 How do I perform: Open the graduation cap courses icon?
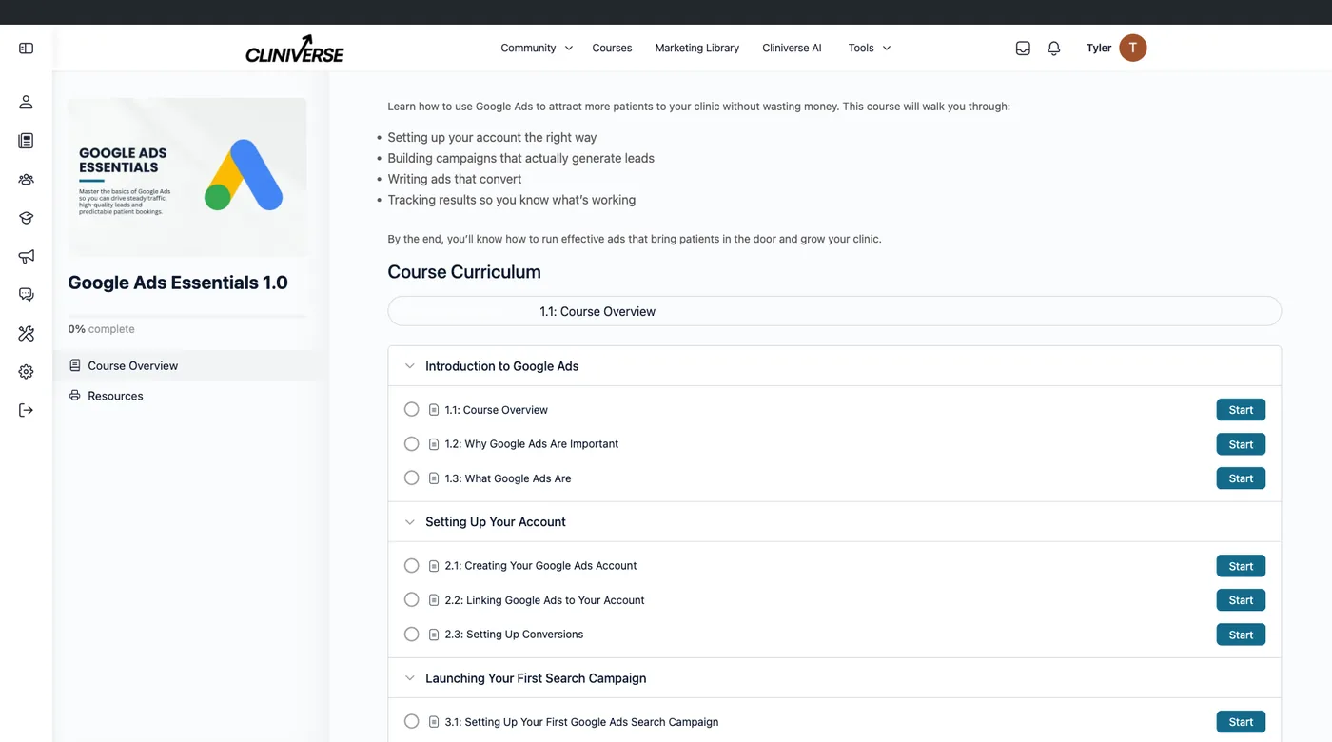26,218
